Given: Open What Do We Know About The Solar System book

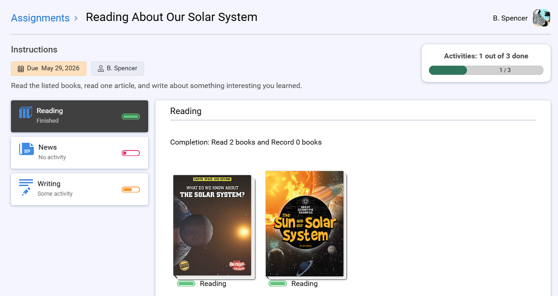Looking at the screenshot, I should point(213,226).
